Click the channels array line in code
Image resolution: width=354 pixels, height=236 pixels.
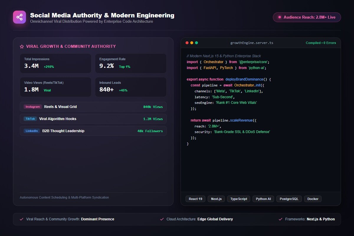(229, 91)
